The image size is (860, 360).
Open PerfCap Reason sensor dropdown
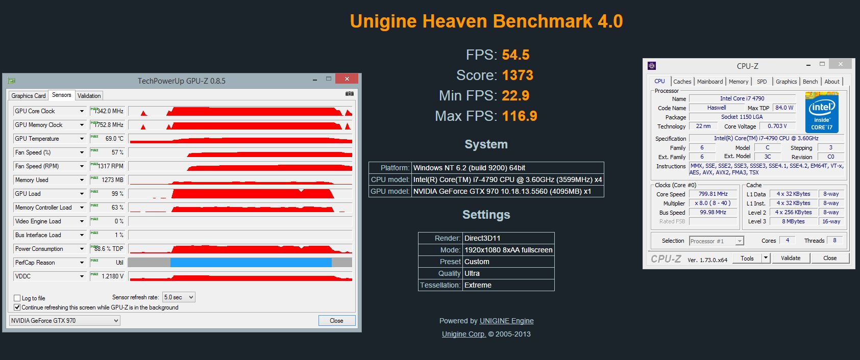pyautogui.click(x=82, y=263)
